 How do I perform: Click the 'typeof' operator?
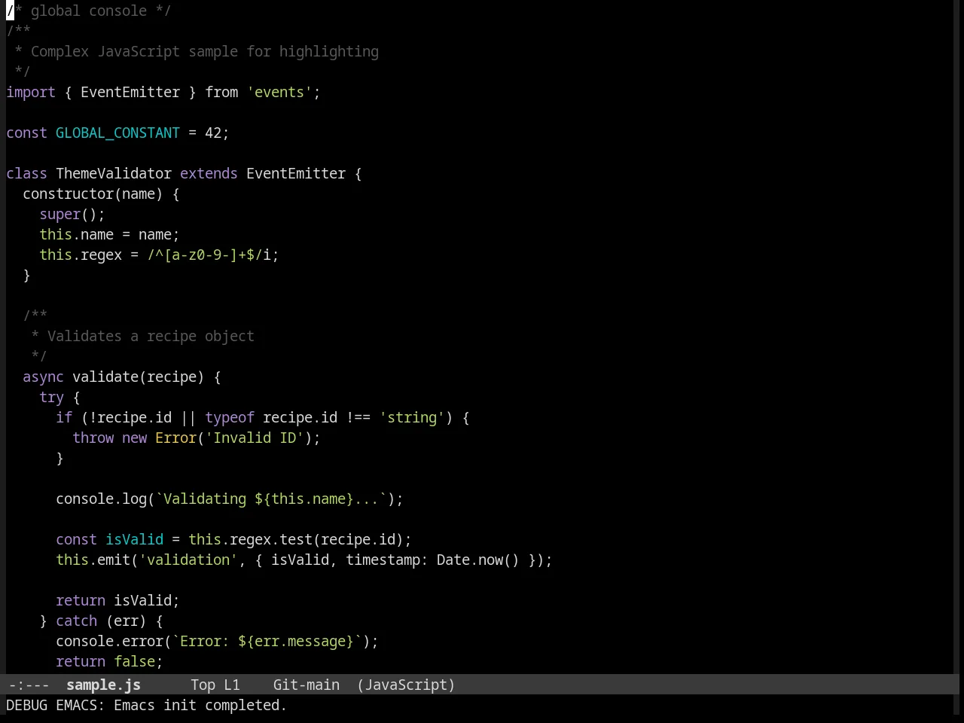pyautogui.click(x=230, y=417)
